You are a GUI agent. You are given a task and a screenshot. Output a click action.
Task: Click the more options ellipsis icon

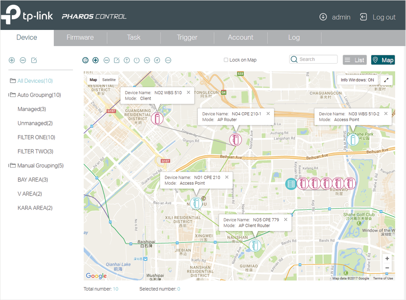(x=168, y=60)
